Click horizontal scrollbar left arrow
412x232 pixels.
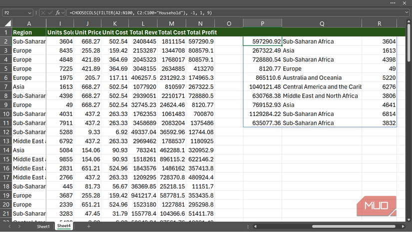255,226
